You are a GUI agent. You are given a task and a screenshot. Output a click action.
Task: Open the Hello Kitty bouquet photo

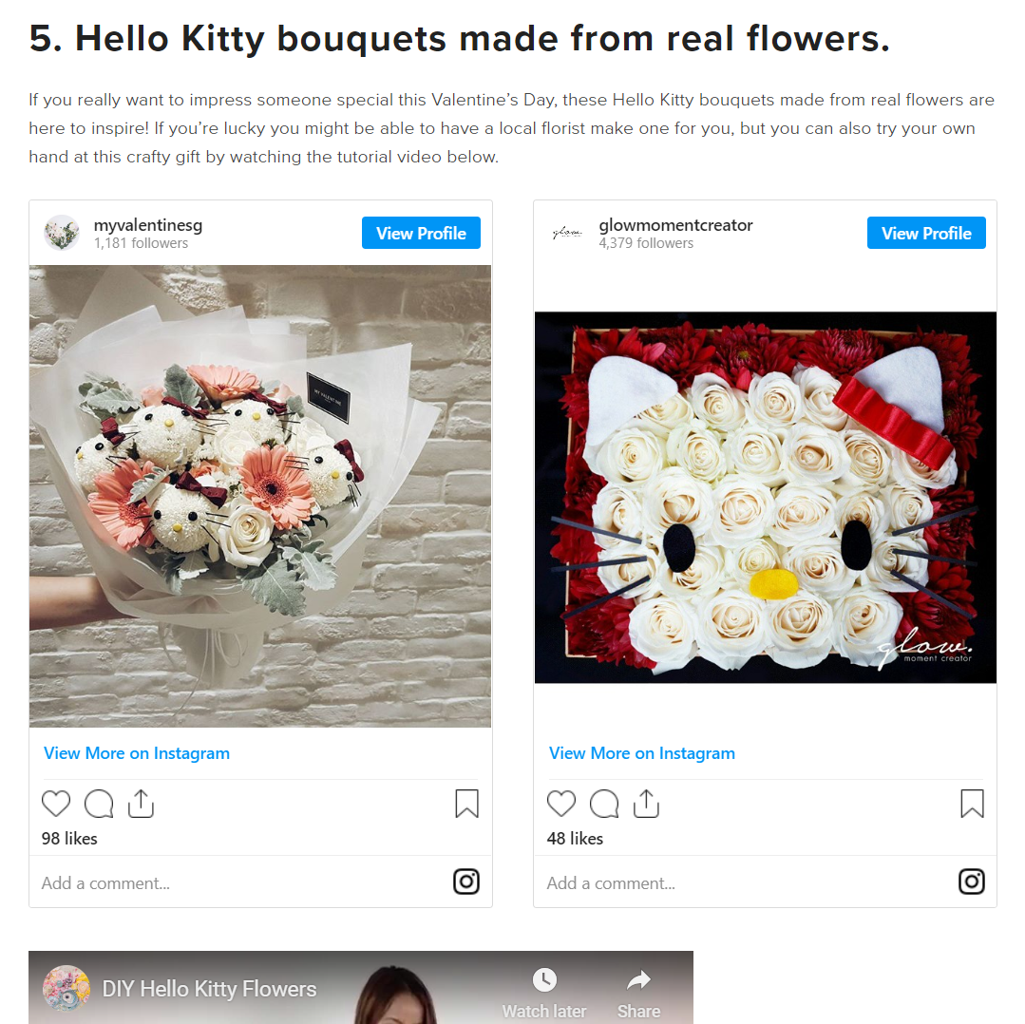(x=260, y=496)
